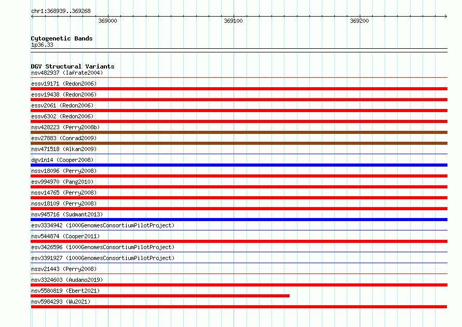Open variant essv19438 (Redon2006)
The width and height of the screenshot is (462, 327).
pos(64,94)
